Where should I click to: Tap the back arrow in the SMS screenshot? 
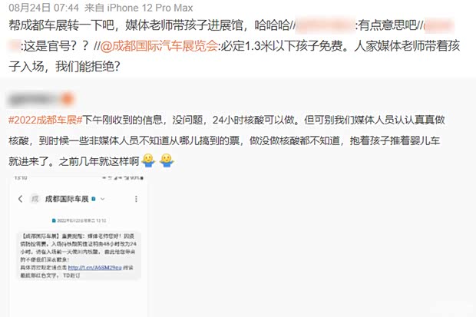[20, 199]
